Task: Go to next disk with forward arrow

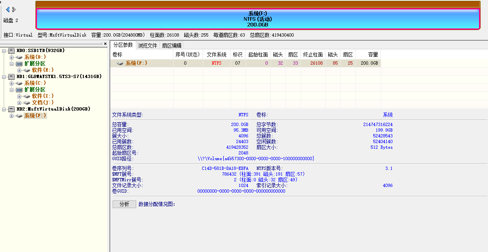Action: [x=14, y=9]
